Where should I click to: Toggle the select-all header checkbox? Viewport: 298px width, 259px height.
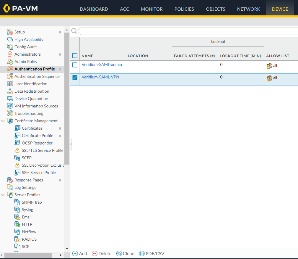coord(75,56)
